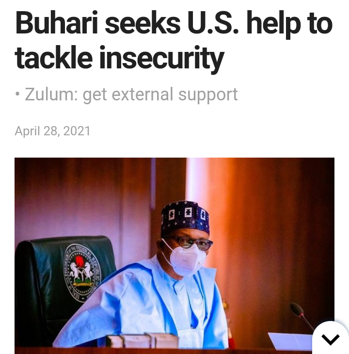This screenshot has width=349, height=354.
Task: Tap the eyeglasses in the photo
Action: 193,242
